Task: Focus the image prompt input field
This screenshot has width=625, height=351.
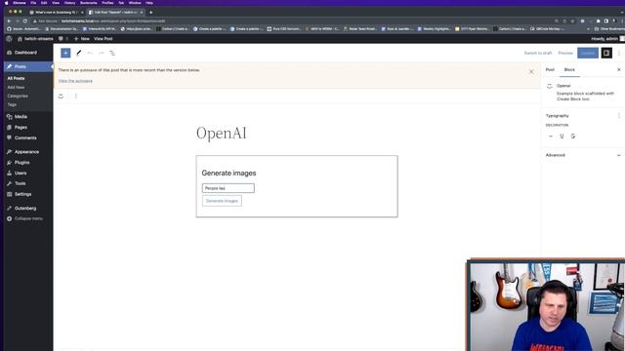Action: click(228, 188)
